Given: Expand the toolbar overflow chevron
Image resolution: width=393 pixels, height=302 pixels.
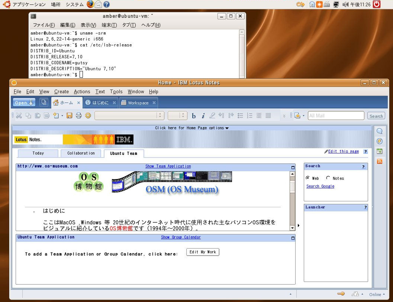Looking at the screenshot, I should [284, 116].
